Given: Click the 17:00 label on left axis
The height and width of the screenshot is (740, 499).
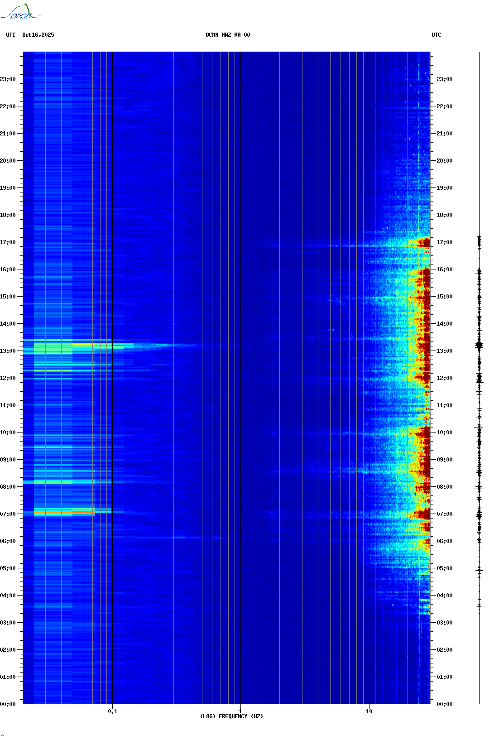Looking at the screenshot, I should [x=8, y=242].
